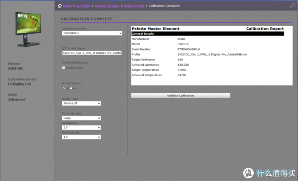This screenshot has width=298, height=181.
Task: Click the sidebar Monitor SW270C text
Action: click(x=16, y=68)
